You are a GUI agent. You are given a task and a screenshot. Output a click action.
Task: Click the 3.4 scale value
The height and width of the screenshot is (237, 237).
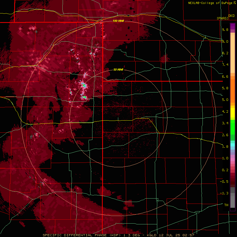pos(225,123)
